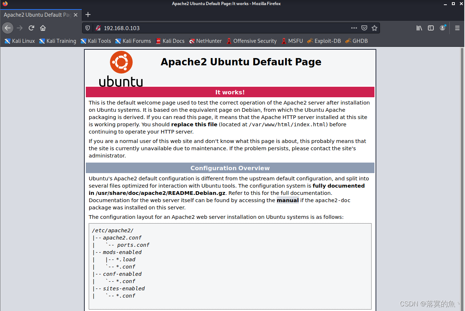This screenshot has height=311, width=465.
Task: Open MSFU bookmark
Action: [x=292, y=41]
